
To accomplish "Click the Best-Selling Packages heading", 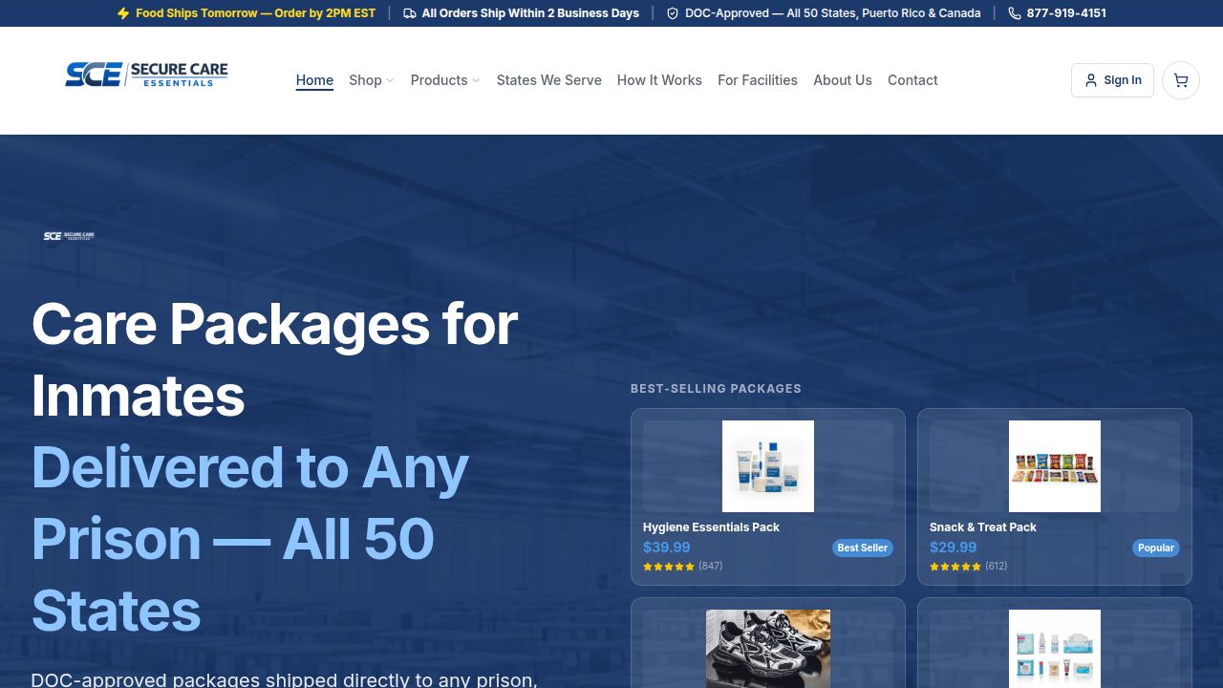I will [716, 389].
